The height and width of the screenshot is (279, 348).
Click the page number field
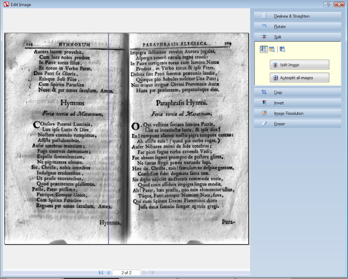pyautogui.click(x=126, y=272)
